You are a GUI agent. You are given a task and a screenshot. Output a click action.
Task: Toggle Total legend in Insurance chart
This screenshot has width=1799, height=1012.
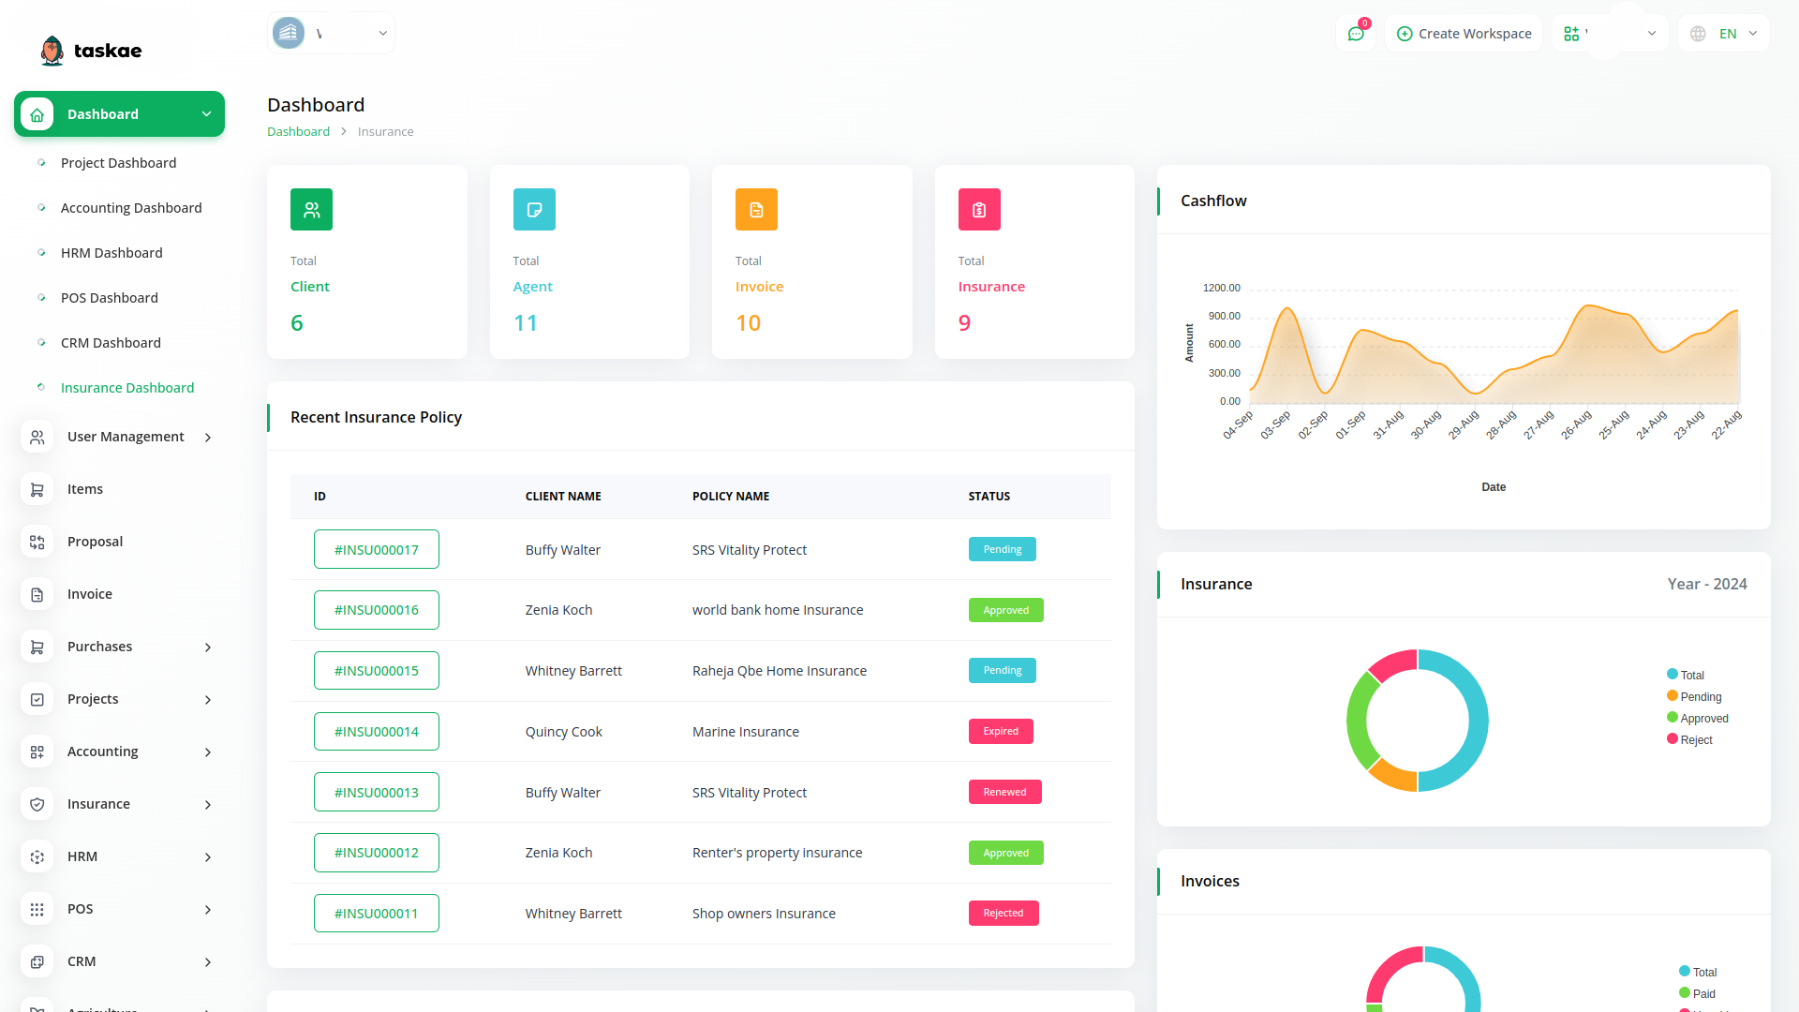tap(1686, 675)
